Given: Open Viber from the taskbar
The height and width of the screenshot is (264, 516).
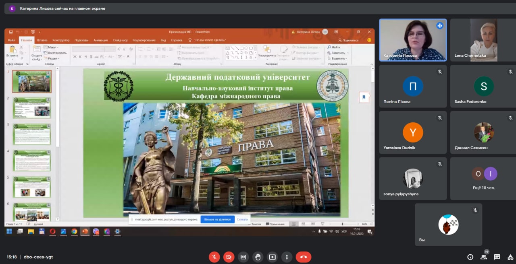Looking at the screenshot, I should 96,231.
